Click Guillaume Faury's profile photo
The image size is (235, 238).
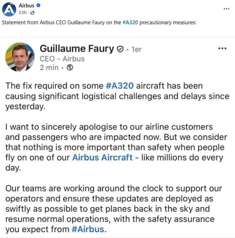(20, 57)
